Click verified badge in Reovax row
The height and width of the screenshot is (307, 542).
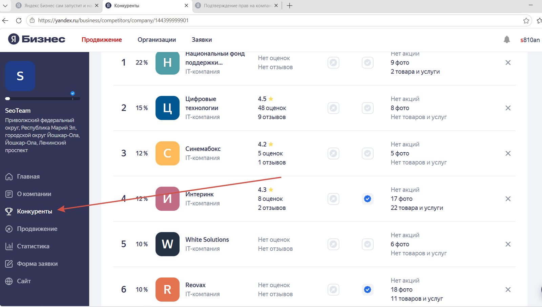(x=368, y=290)
